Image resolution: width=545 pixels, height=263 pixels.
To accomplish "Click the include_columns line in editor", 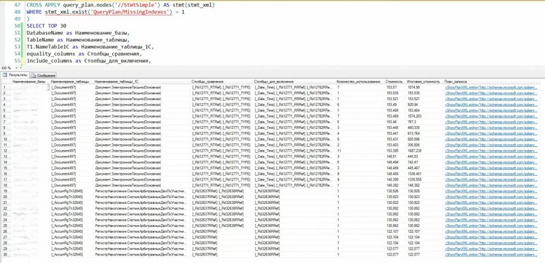I will click(x=89, y=61).
